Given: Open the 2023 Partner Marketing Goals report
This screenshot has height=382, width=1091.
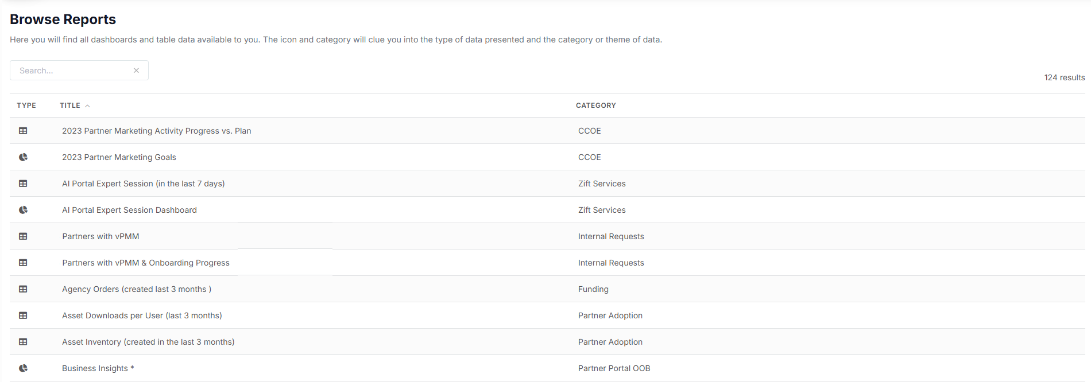Looking at the screenshot, I should (119, 157).
